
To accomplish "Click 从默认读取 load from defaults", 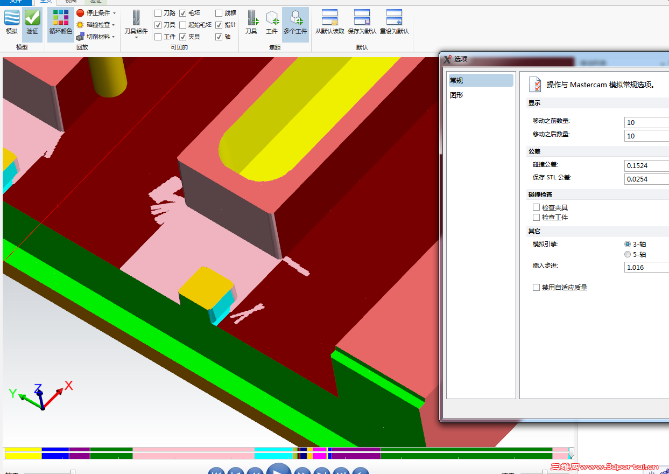I will 330,22.
